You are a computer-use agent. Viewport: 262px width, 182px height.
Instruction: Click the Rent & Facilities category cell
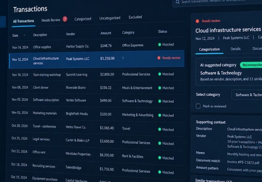133,157
